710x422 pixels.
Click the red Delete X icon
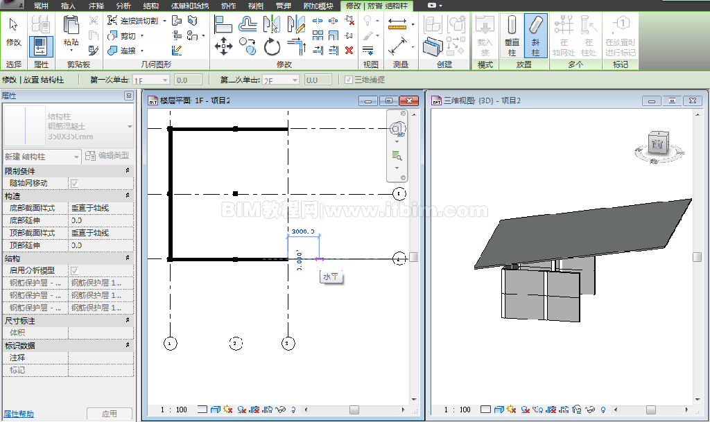[x=349, y=50]
